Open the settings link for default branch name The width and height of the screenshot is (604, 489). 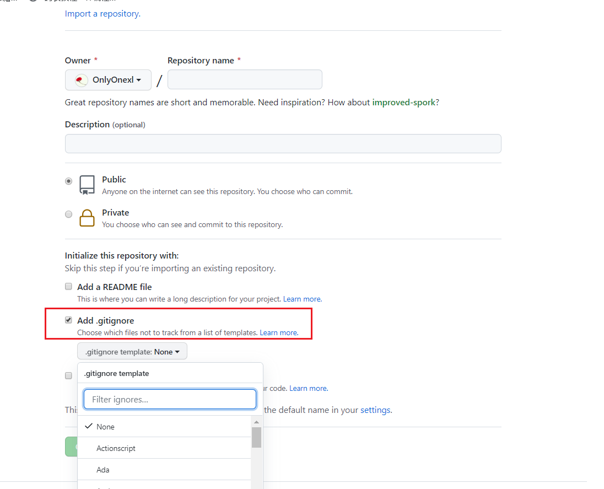click(x=375, y=410)
